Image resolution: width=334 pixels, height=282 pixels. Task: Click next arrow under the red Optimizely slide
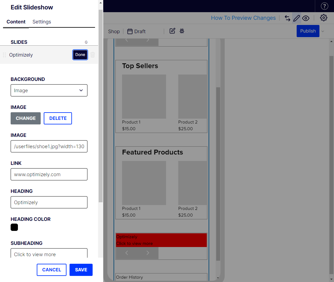148,253
